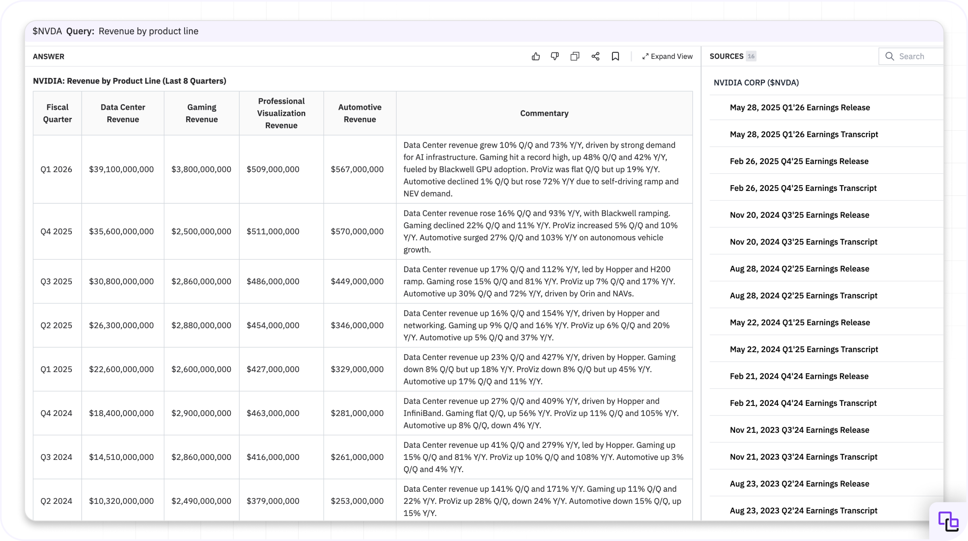This screenshot has width=968, height=541.
Task: Open Aug 23, 2023 Q2'24 Earnings Release
Action: pos(799,484)
